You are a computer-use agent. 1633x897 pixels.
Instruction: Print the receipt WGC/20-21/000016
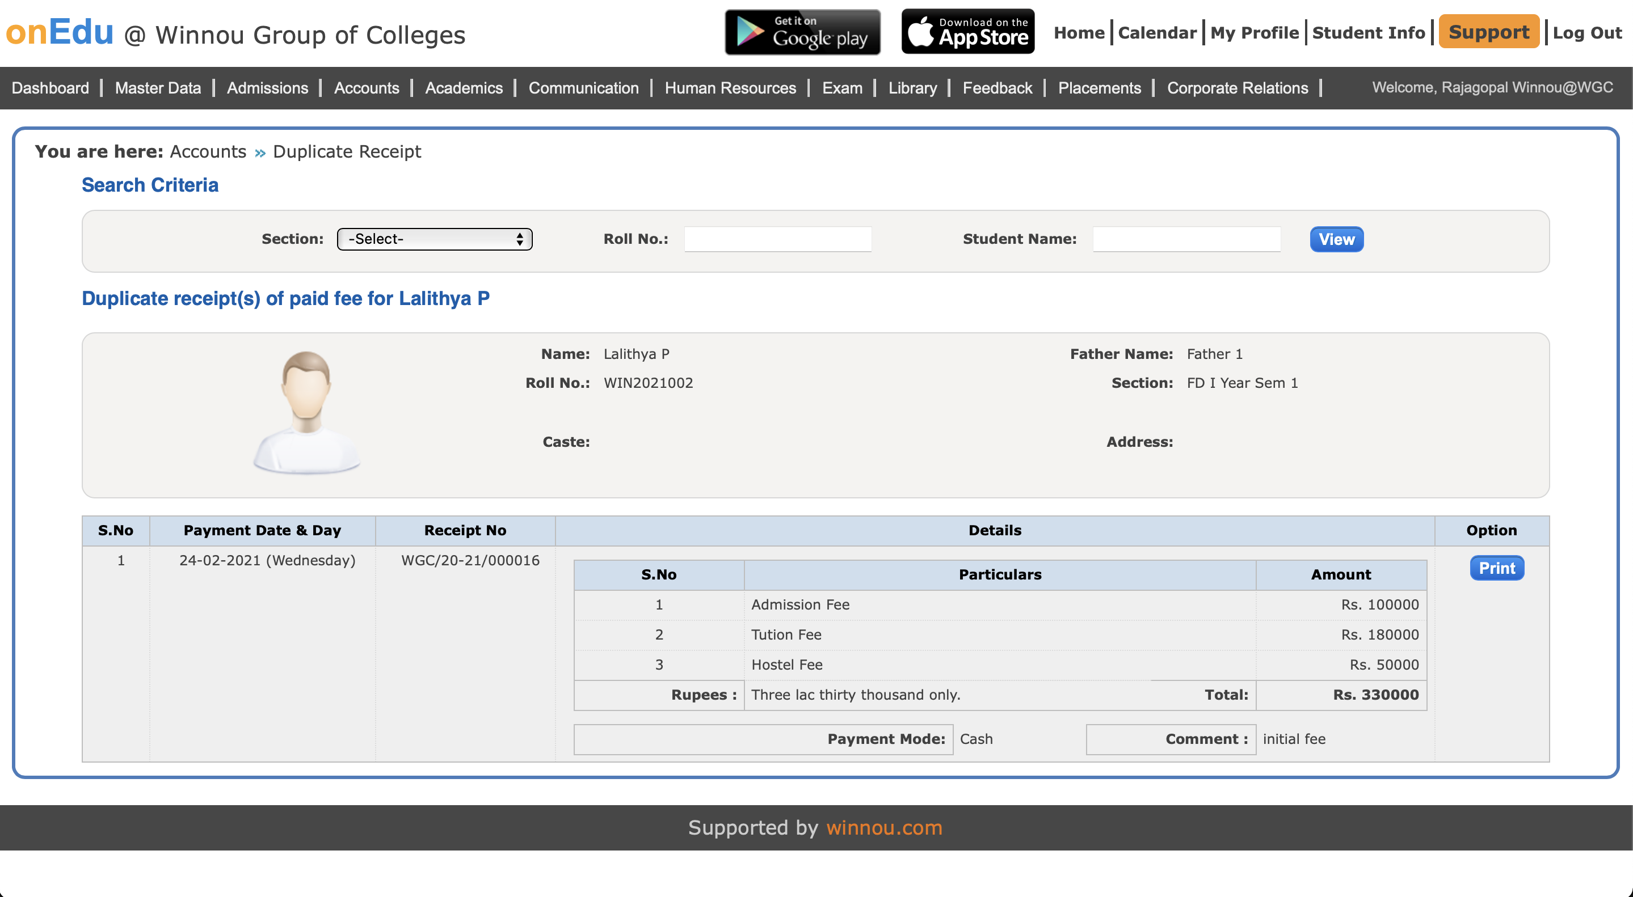(x=1496, y=568)
